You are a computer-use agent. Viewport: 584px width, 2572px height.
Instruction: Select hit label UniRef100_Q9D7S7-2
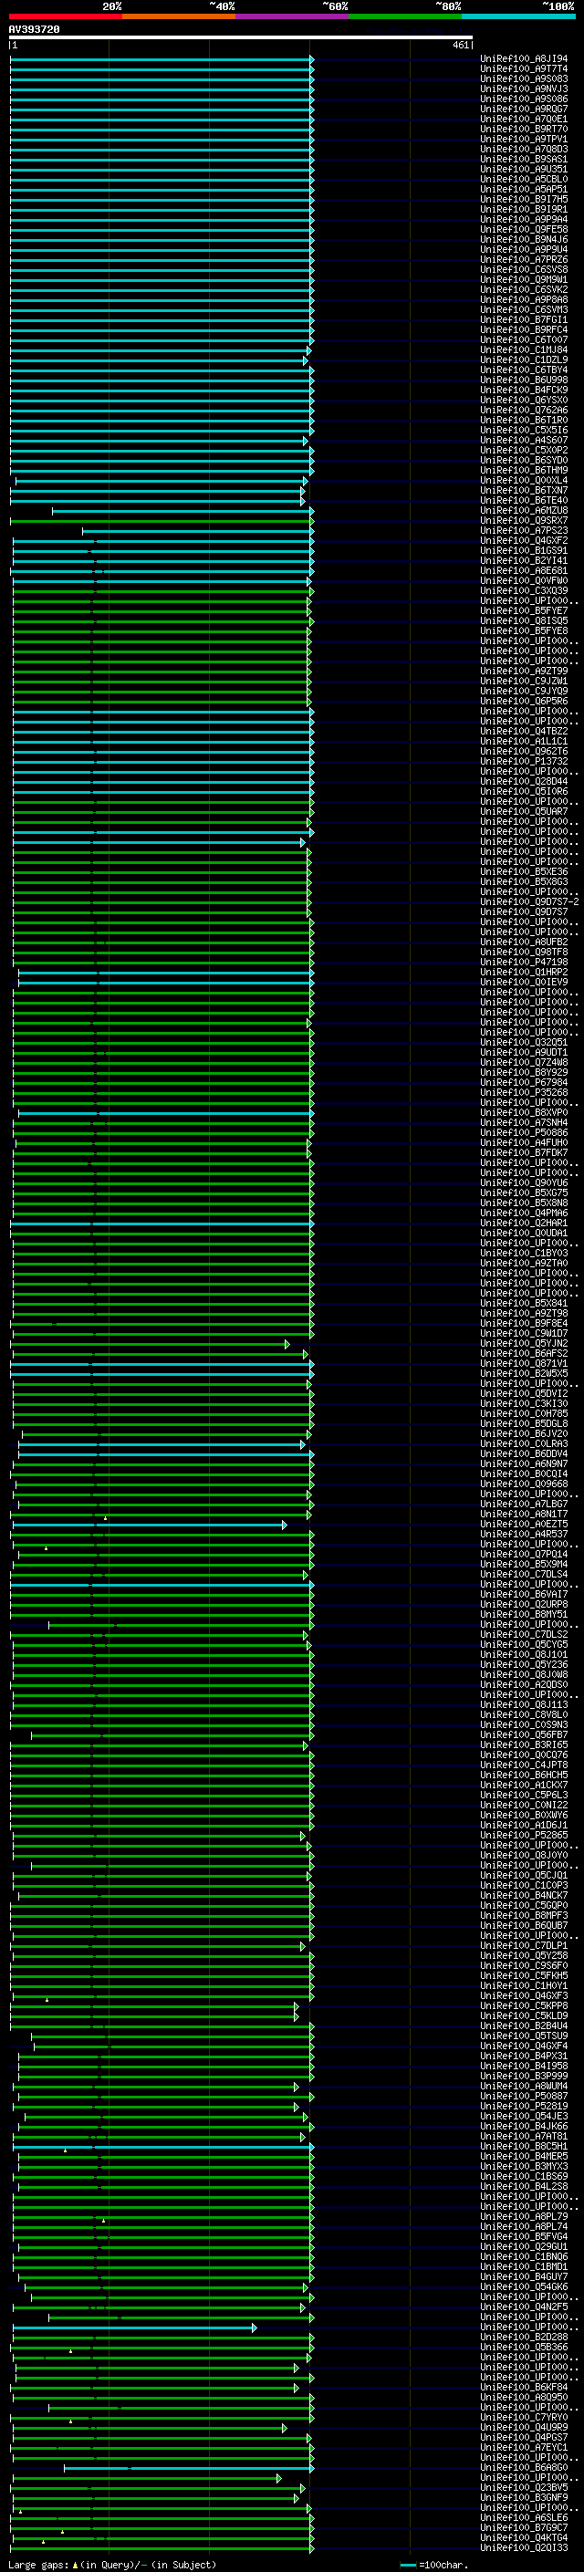coord(530,901)
